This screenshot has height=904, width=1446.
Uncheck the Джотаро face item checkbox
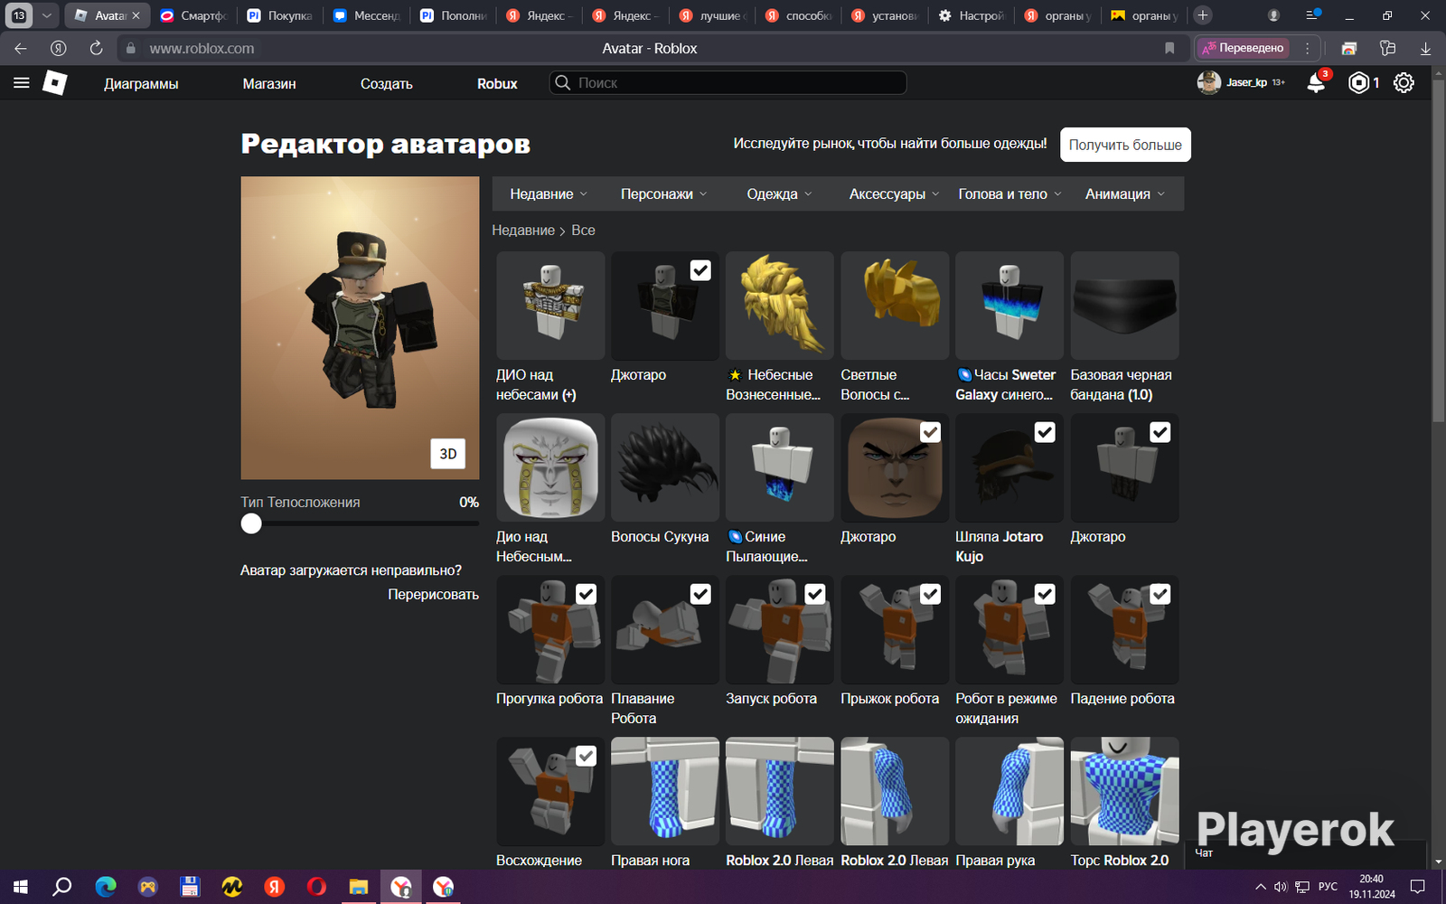pyautogui.click(x=930, y=433)
